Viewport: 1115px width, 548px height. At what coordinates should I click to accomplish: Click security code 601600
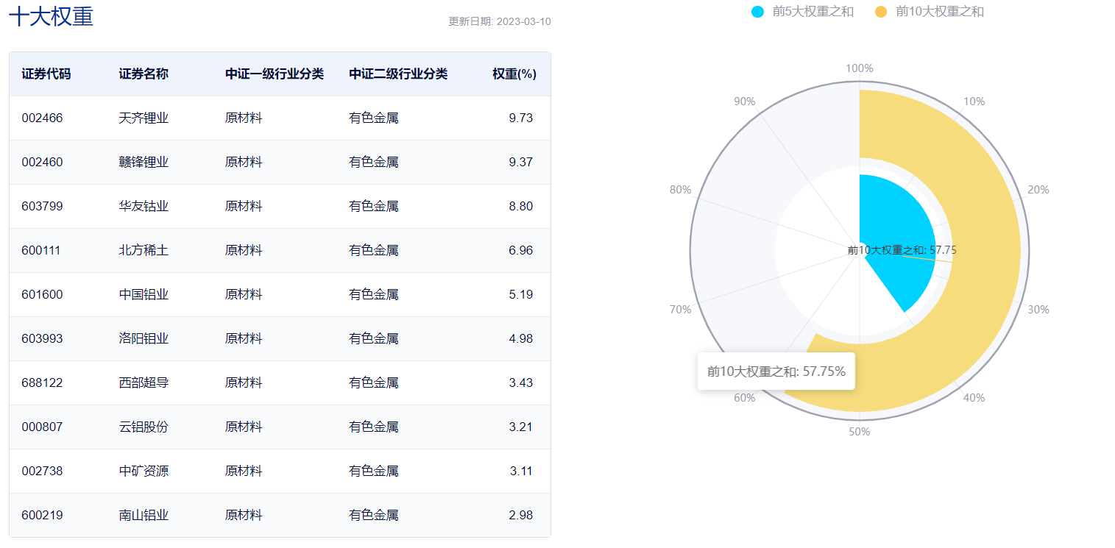click(x=42, y=295)
